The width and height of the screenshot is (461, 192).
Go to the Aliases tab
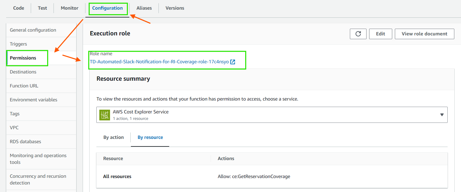tap(144, 8)
